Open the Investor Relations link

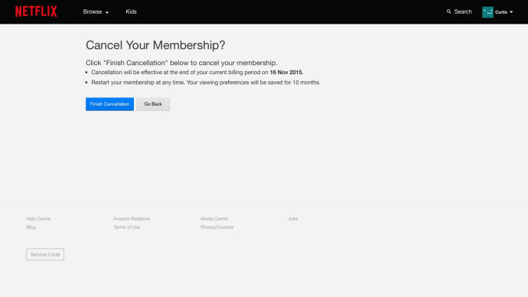click(x=132, y=219)
